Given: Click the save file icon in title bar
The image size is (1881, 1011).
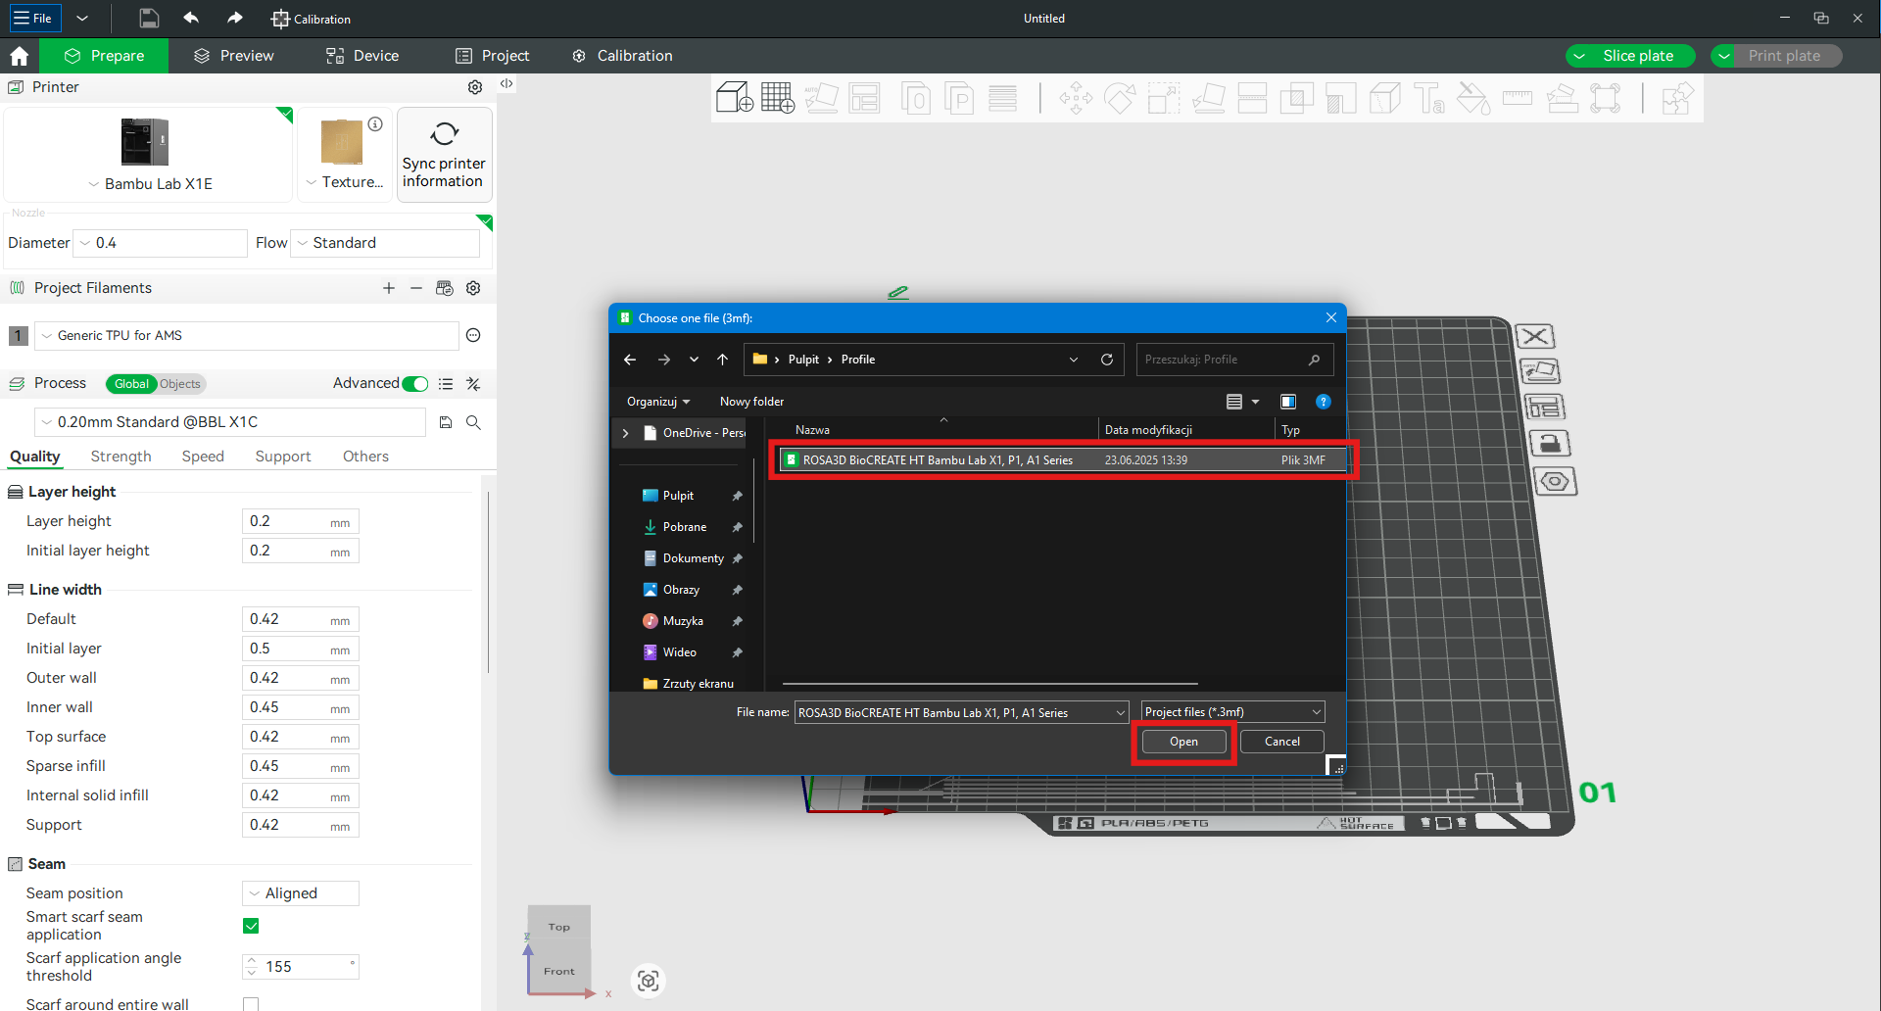Looking at the screenshot, I should point(149,18).
